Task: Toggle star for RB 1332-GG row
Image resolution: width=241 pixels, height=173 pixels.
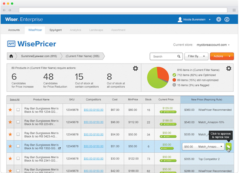Action: click(x=10, y=146)
